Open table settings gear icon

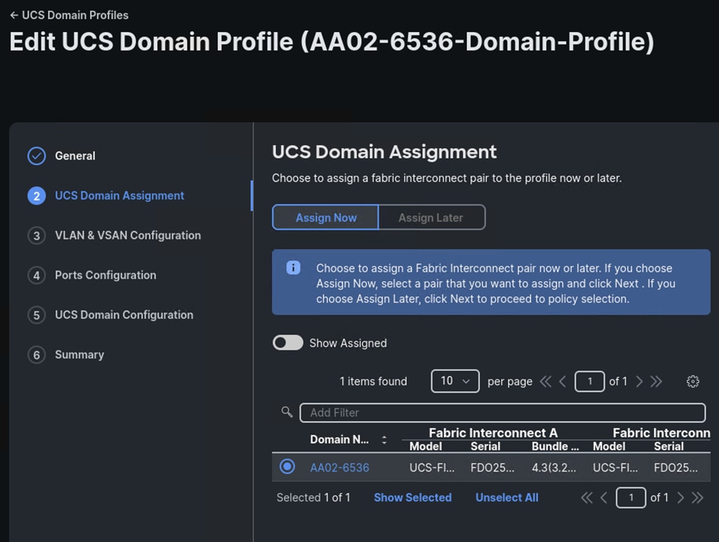click(x=693, y=381)
